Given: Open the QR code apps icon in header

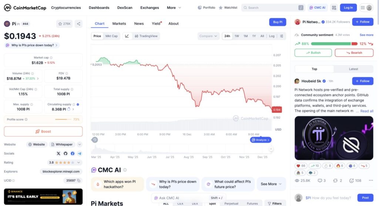Looking at the screenshot, I should click(334, 7).
